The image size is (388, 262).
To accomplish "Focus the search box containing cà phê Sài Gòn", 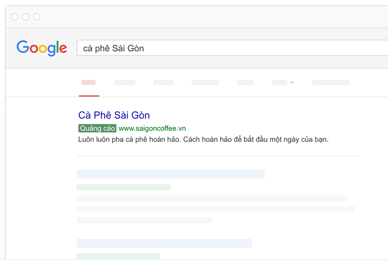I will (x=232, y=48).
